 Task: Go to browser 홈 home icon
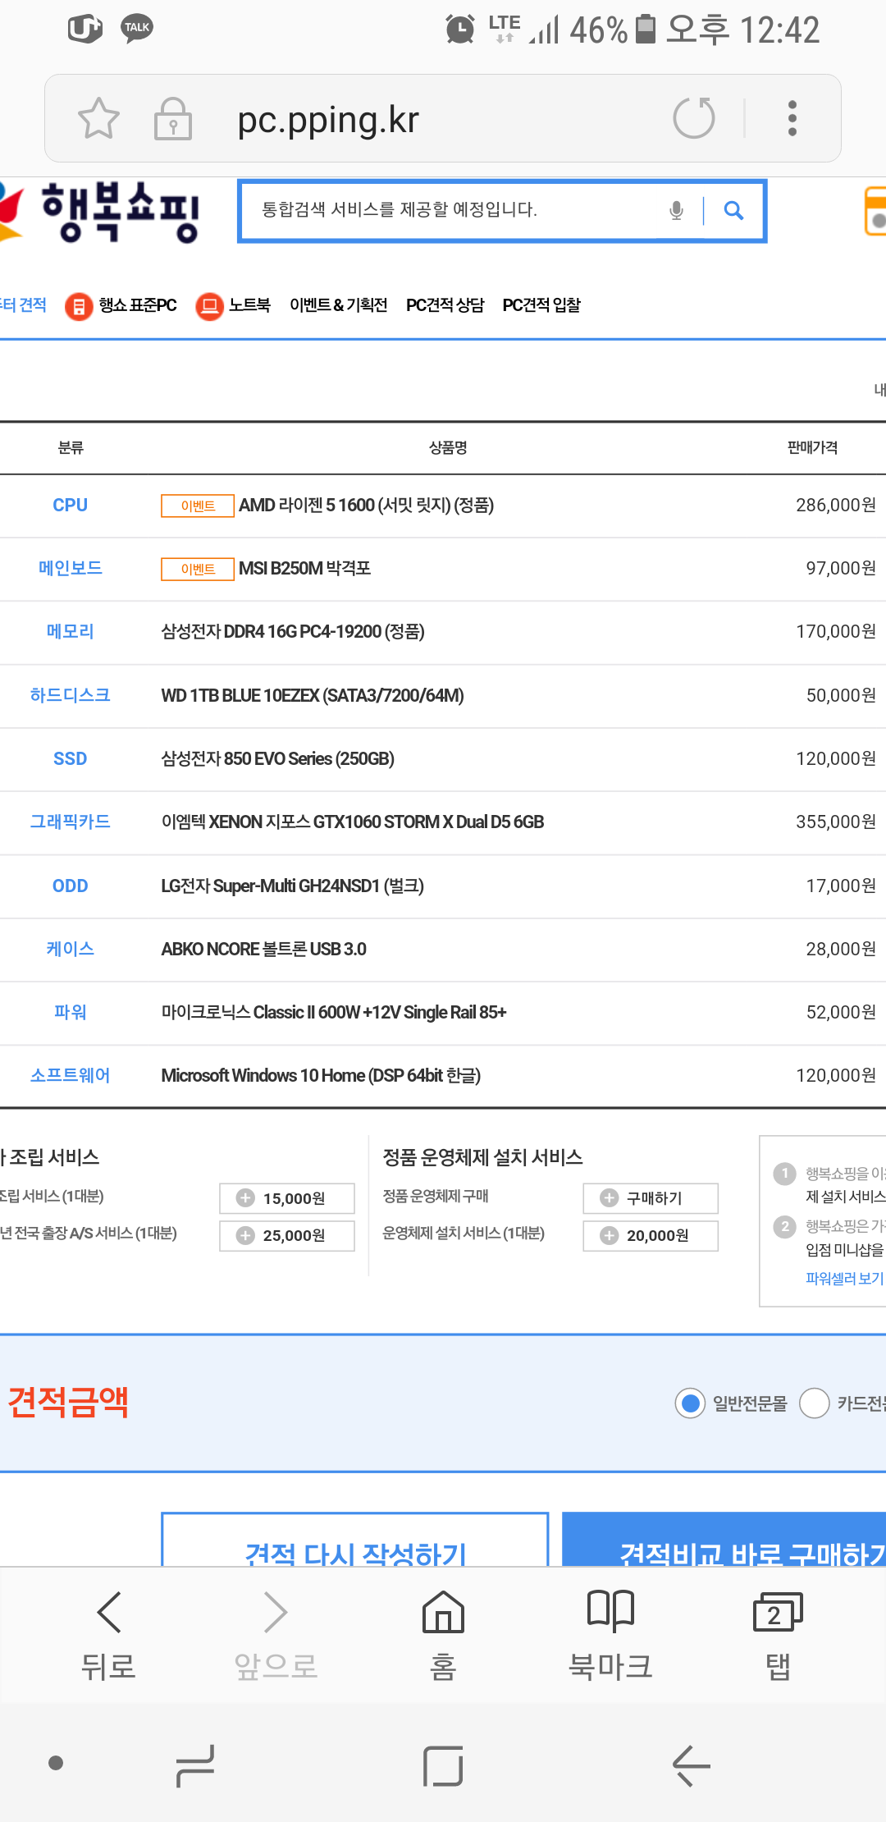[443, 1635]
